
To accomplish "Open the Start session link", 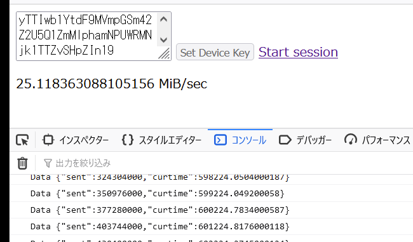I will coord(298,52).
